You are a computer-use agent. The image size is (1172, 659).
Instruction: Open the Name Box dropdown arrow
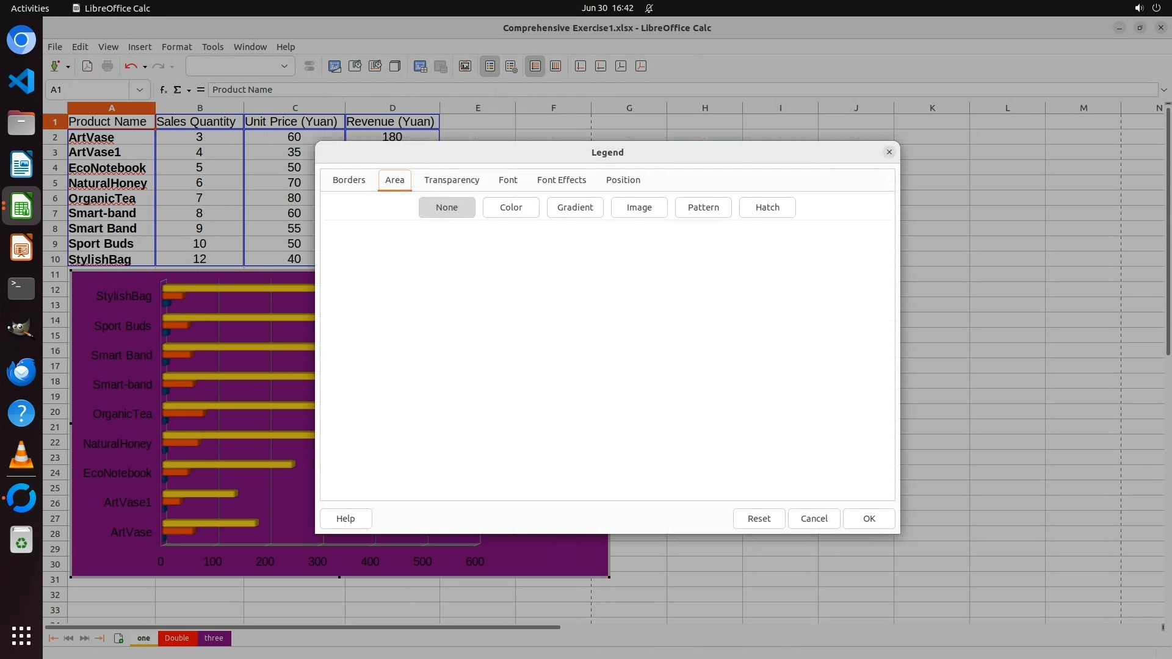click(140, 90)
